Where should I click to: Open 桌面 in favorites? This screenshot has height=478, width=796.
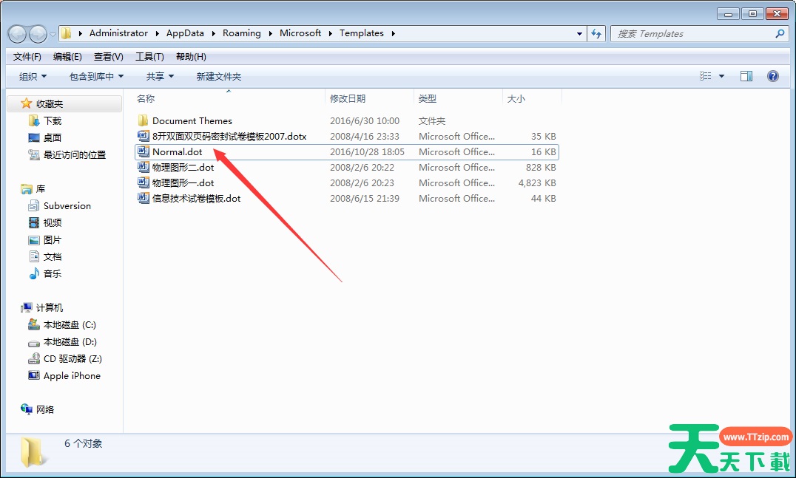53,137
